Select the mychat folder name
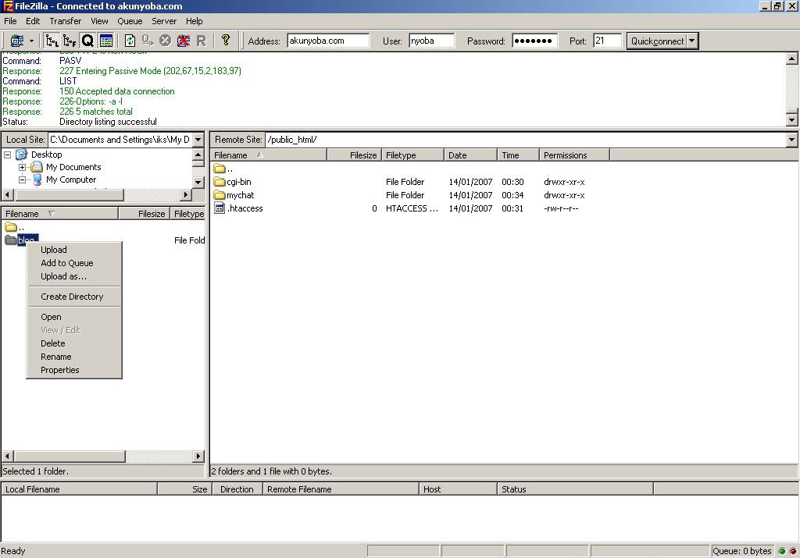The height and width of the screenshot is (558, 800). pos(241,195)
